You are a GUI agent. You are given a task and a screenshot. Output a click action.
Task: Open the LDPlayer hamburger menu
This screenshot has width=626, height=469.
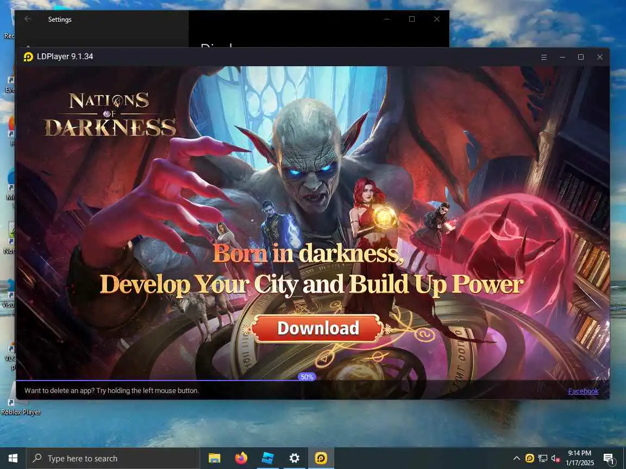click(x=544, y=57)
